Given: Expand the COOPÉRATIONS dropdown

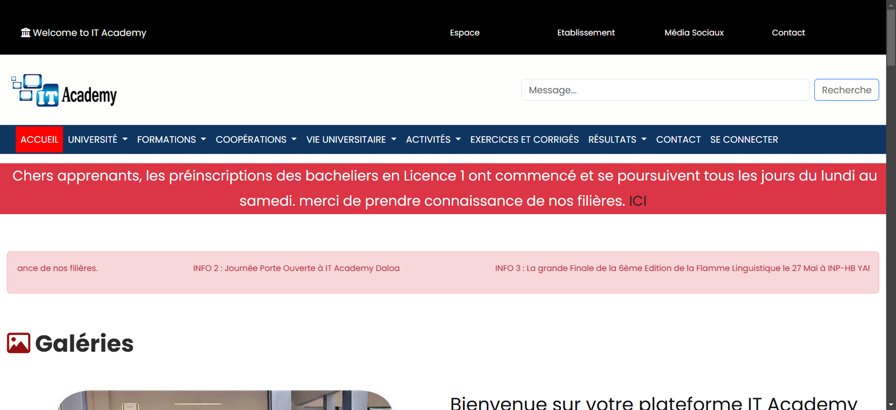Looking at the screenshot, I should [256, 139].
